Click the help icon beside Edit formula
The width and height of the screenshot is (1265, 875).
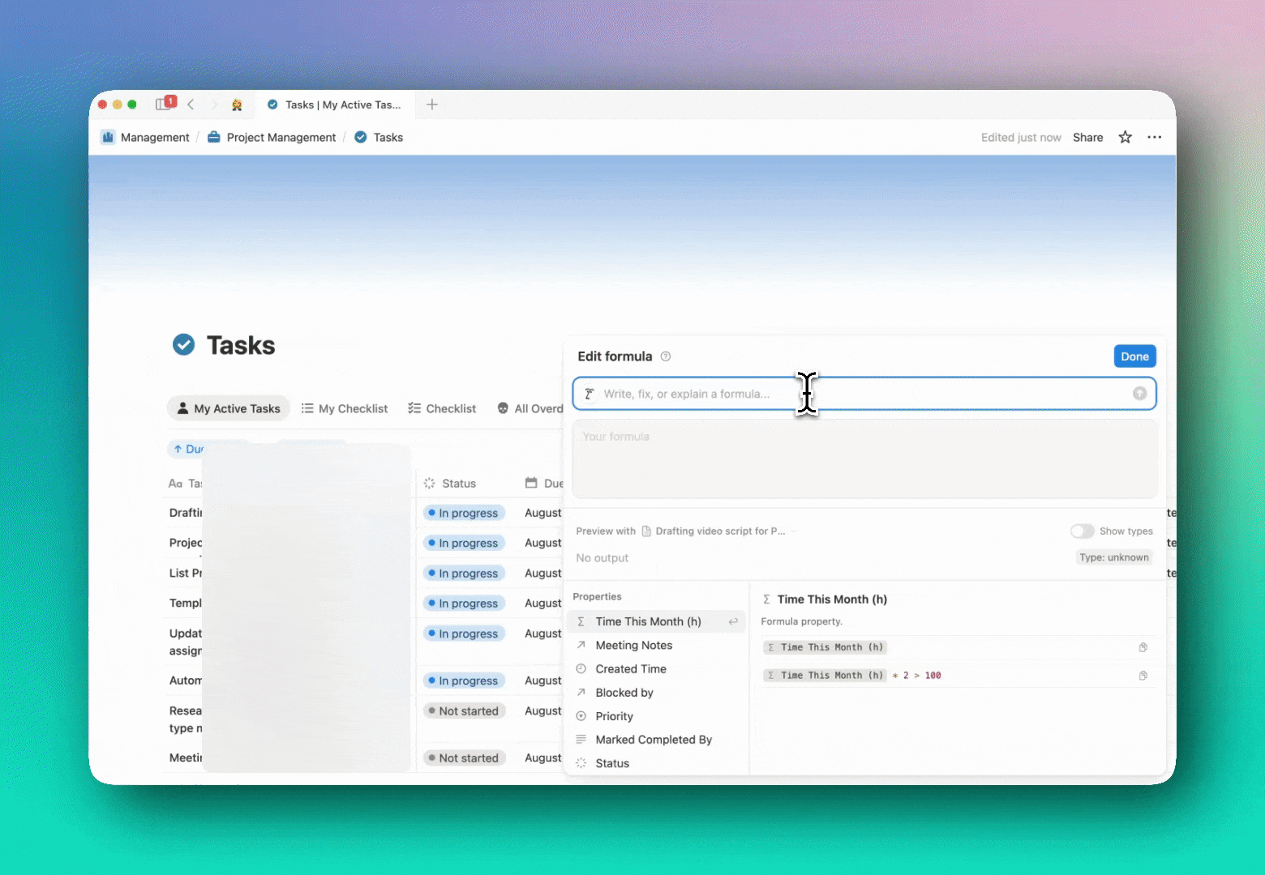click(x=666, y=356)
